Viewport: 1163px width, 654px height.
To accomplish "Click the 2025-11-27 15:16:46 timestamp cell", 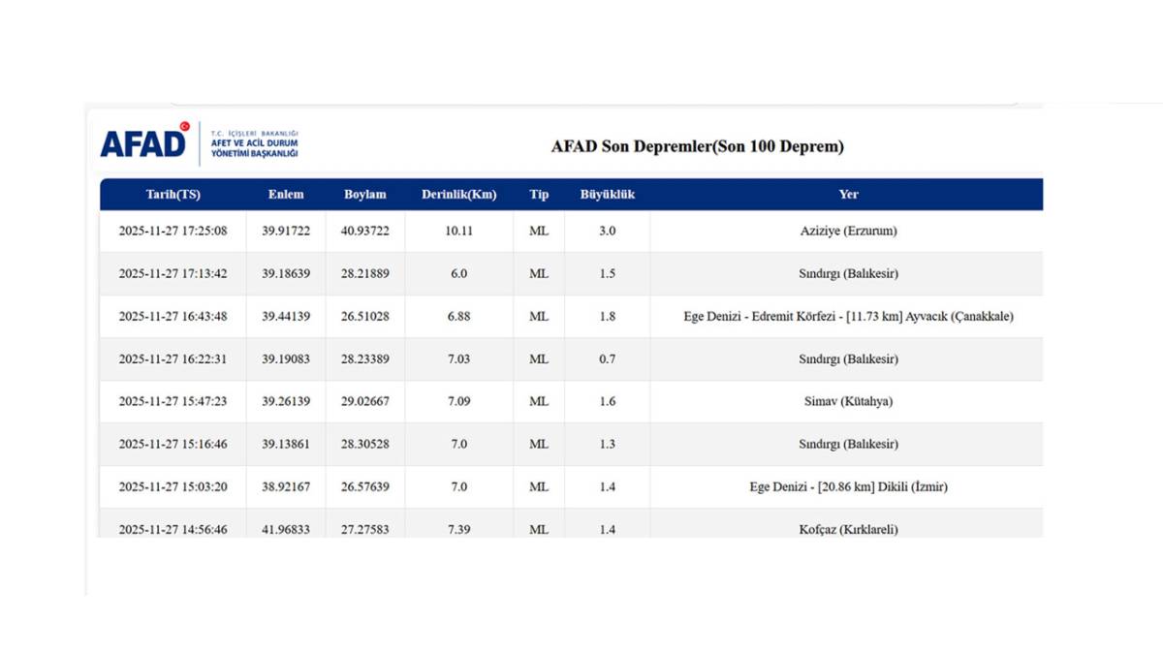I will [173, 445].
